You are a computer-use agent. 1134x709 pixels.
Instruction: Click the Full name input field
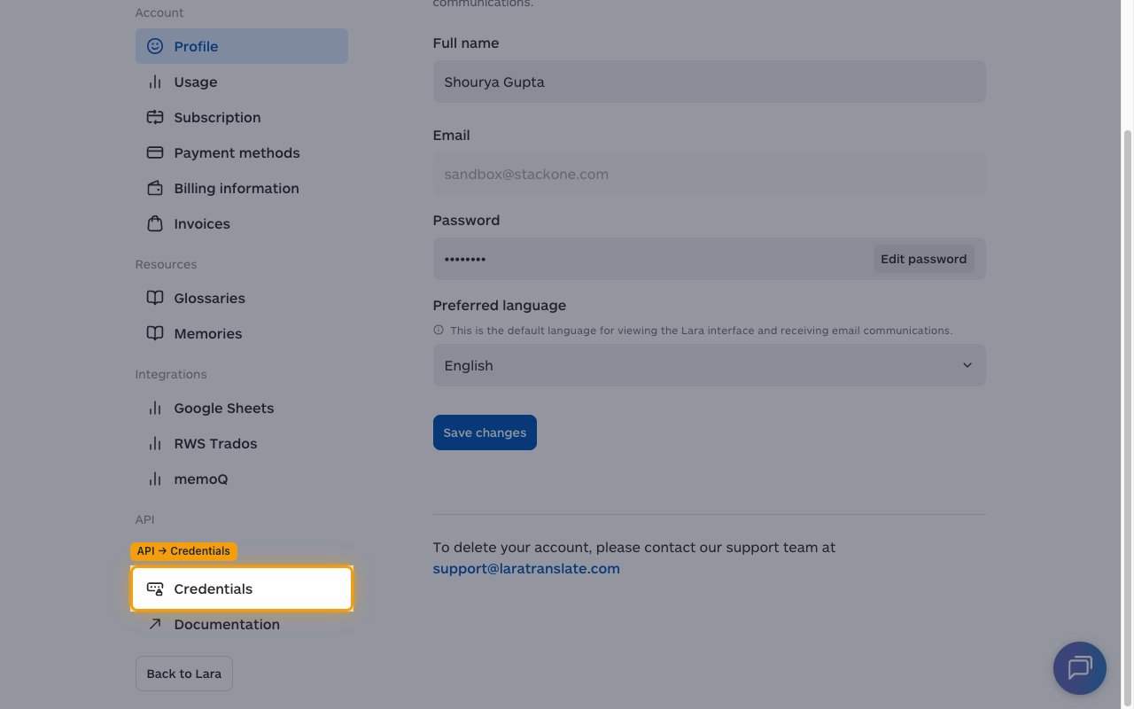(x=709, y=82)
